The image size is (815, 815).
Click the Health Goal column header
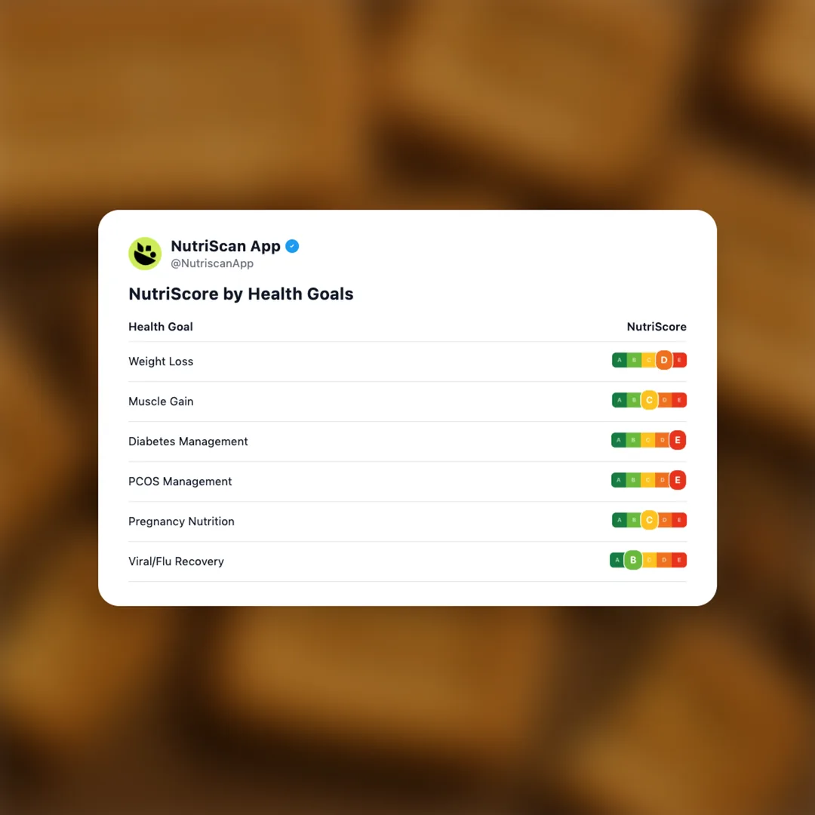(161, 327)
